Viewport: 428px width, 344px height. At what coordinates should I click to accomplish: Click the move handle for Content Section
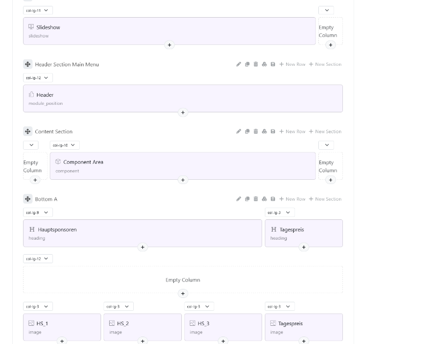coord(28,132)
